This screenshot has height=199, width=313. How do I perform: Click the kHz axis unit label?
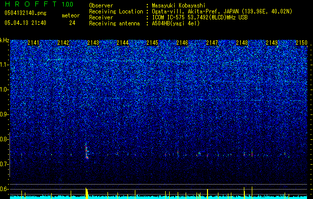[x=4, y=40]
